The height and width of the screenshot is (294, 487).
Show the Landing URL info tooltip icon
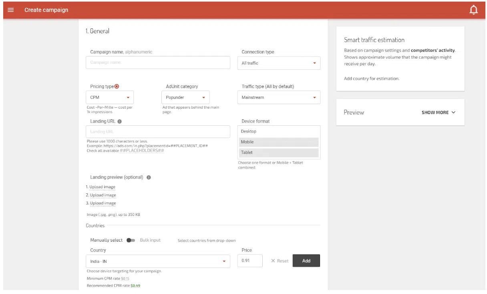tap(120, 121)
